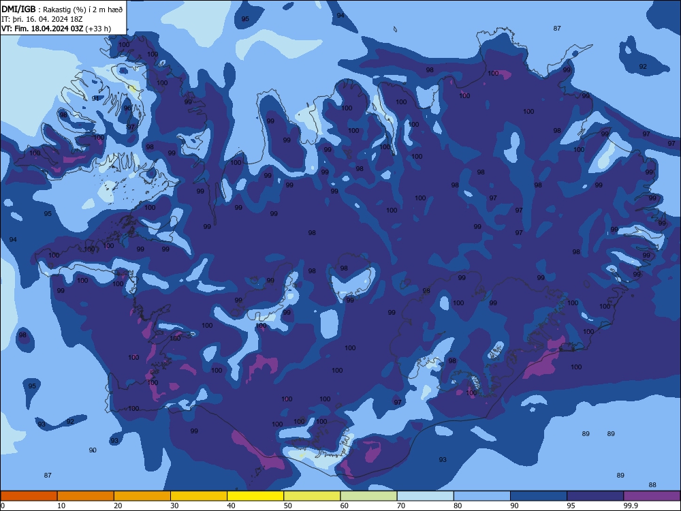
Task: Click the 'VT: Fim. 18.04.2024 03Z (+33 h)' line
Action: pyautogui.click(x=56, y=29)
